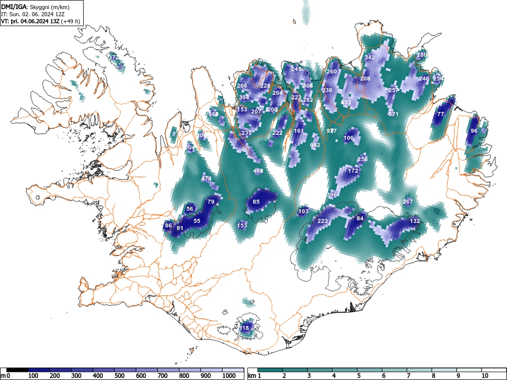Click the dark teal legend swatch between 1 and 2 km

point(270,370)
